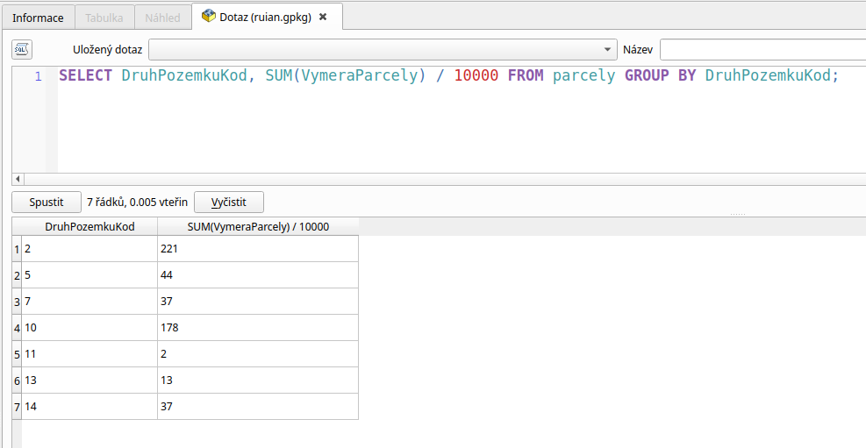Viewport: 866px width, 448px height.
Task: Click the cell with value 178
Action: click(258, 328)
